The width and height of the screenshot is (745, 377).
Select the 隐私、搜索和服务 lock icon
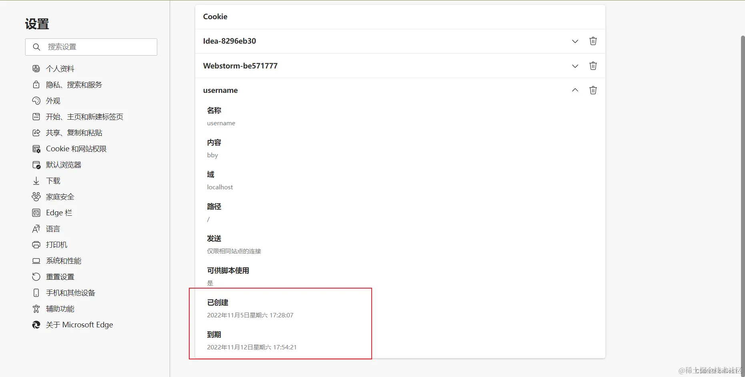(36, 84)
